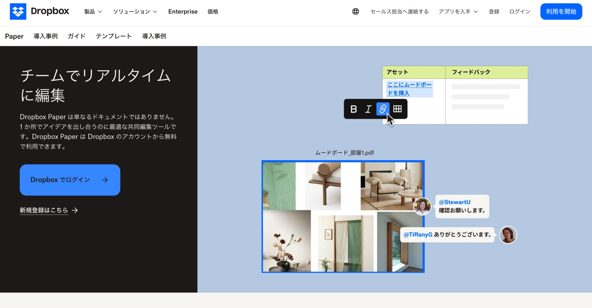The image size is (592, 308).
Task: Click the Dropbox logo icon
Action: 18,11
